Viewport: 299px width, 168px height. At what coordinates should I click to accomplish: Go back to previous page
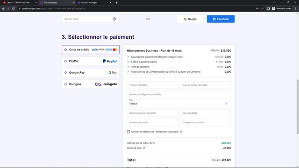tap(3, 8)
